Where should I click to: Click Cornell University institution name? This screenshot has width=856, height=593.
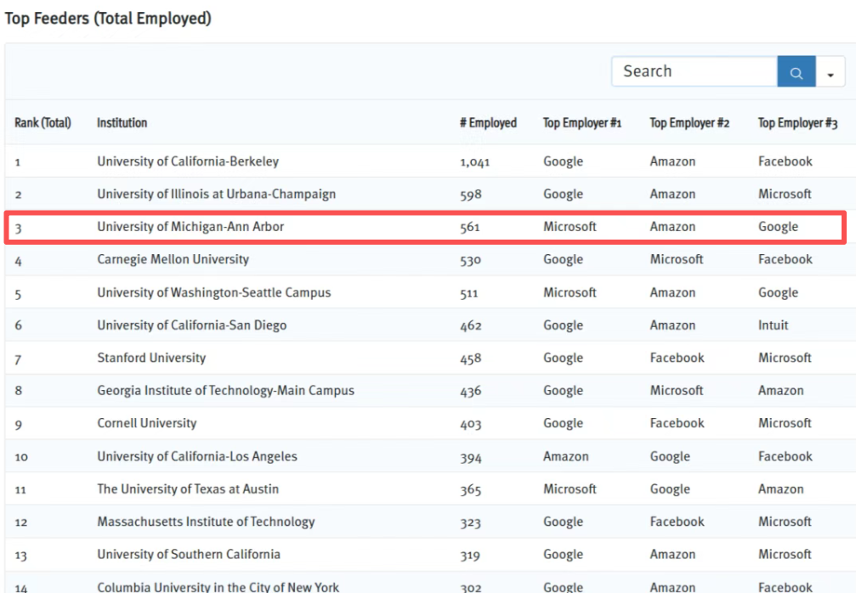[x=146, y=424]
